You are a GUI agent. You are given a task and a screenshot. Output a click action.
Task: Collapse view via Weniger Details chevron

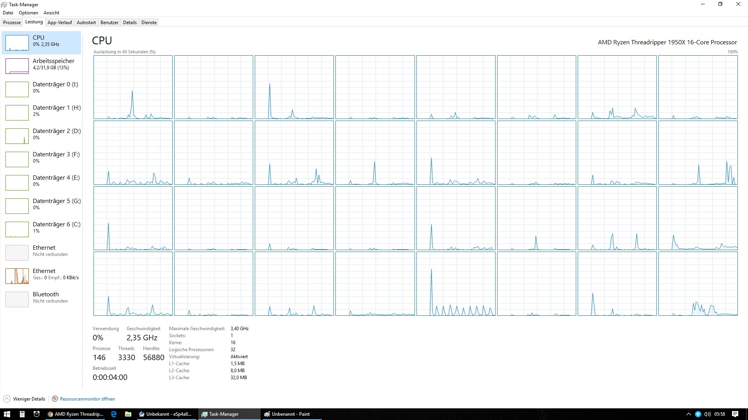click(7, 399)
